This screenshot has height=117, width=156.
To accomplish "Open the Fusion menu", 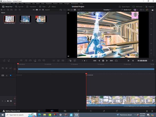I will click(55, 3).
